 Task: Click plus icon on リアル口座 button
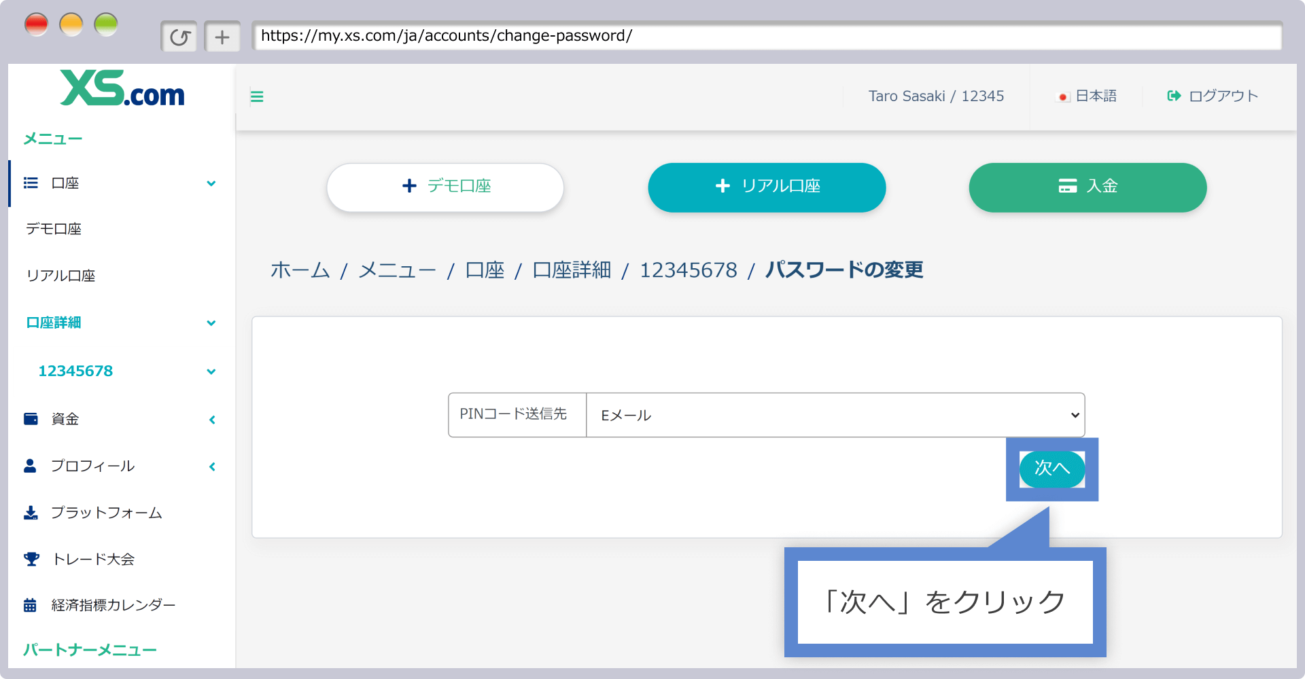[x=723, y=185]
